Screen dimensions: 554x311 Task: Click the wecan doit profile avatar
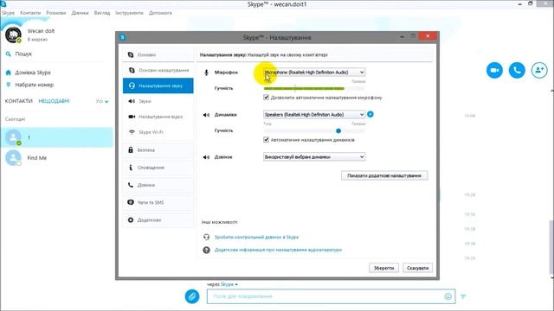click(13, 35)
